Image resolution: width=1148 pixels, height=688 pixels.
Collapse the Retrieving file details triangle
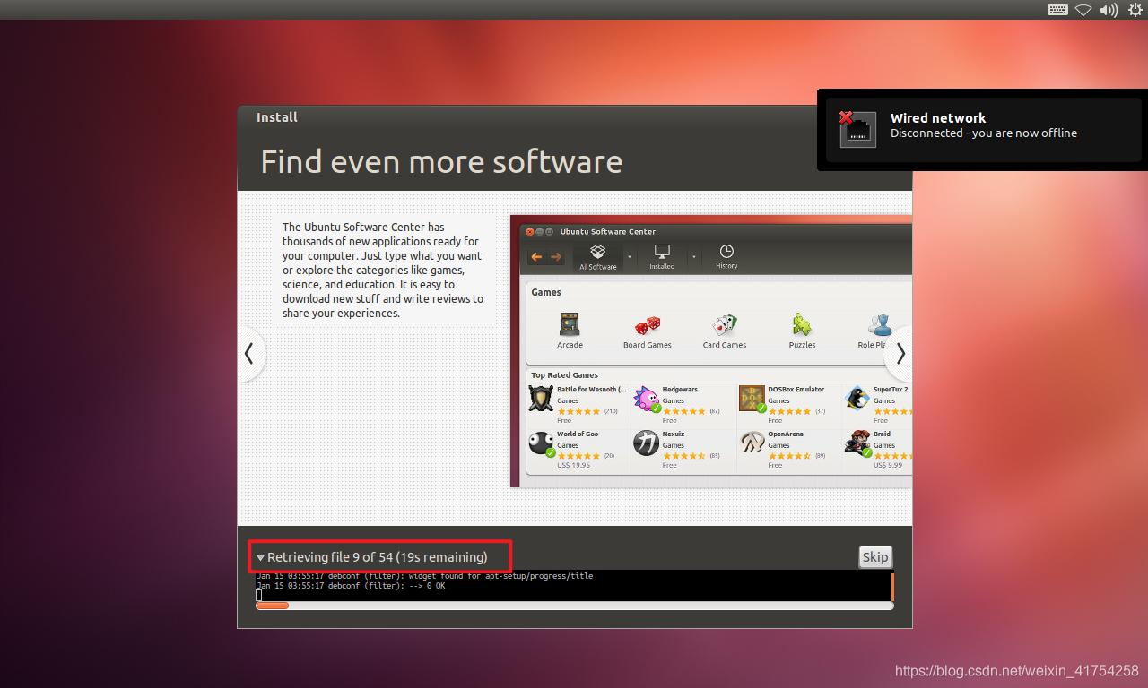point(260,557)
